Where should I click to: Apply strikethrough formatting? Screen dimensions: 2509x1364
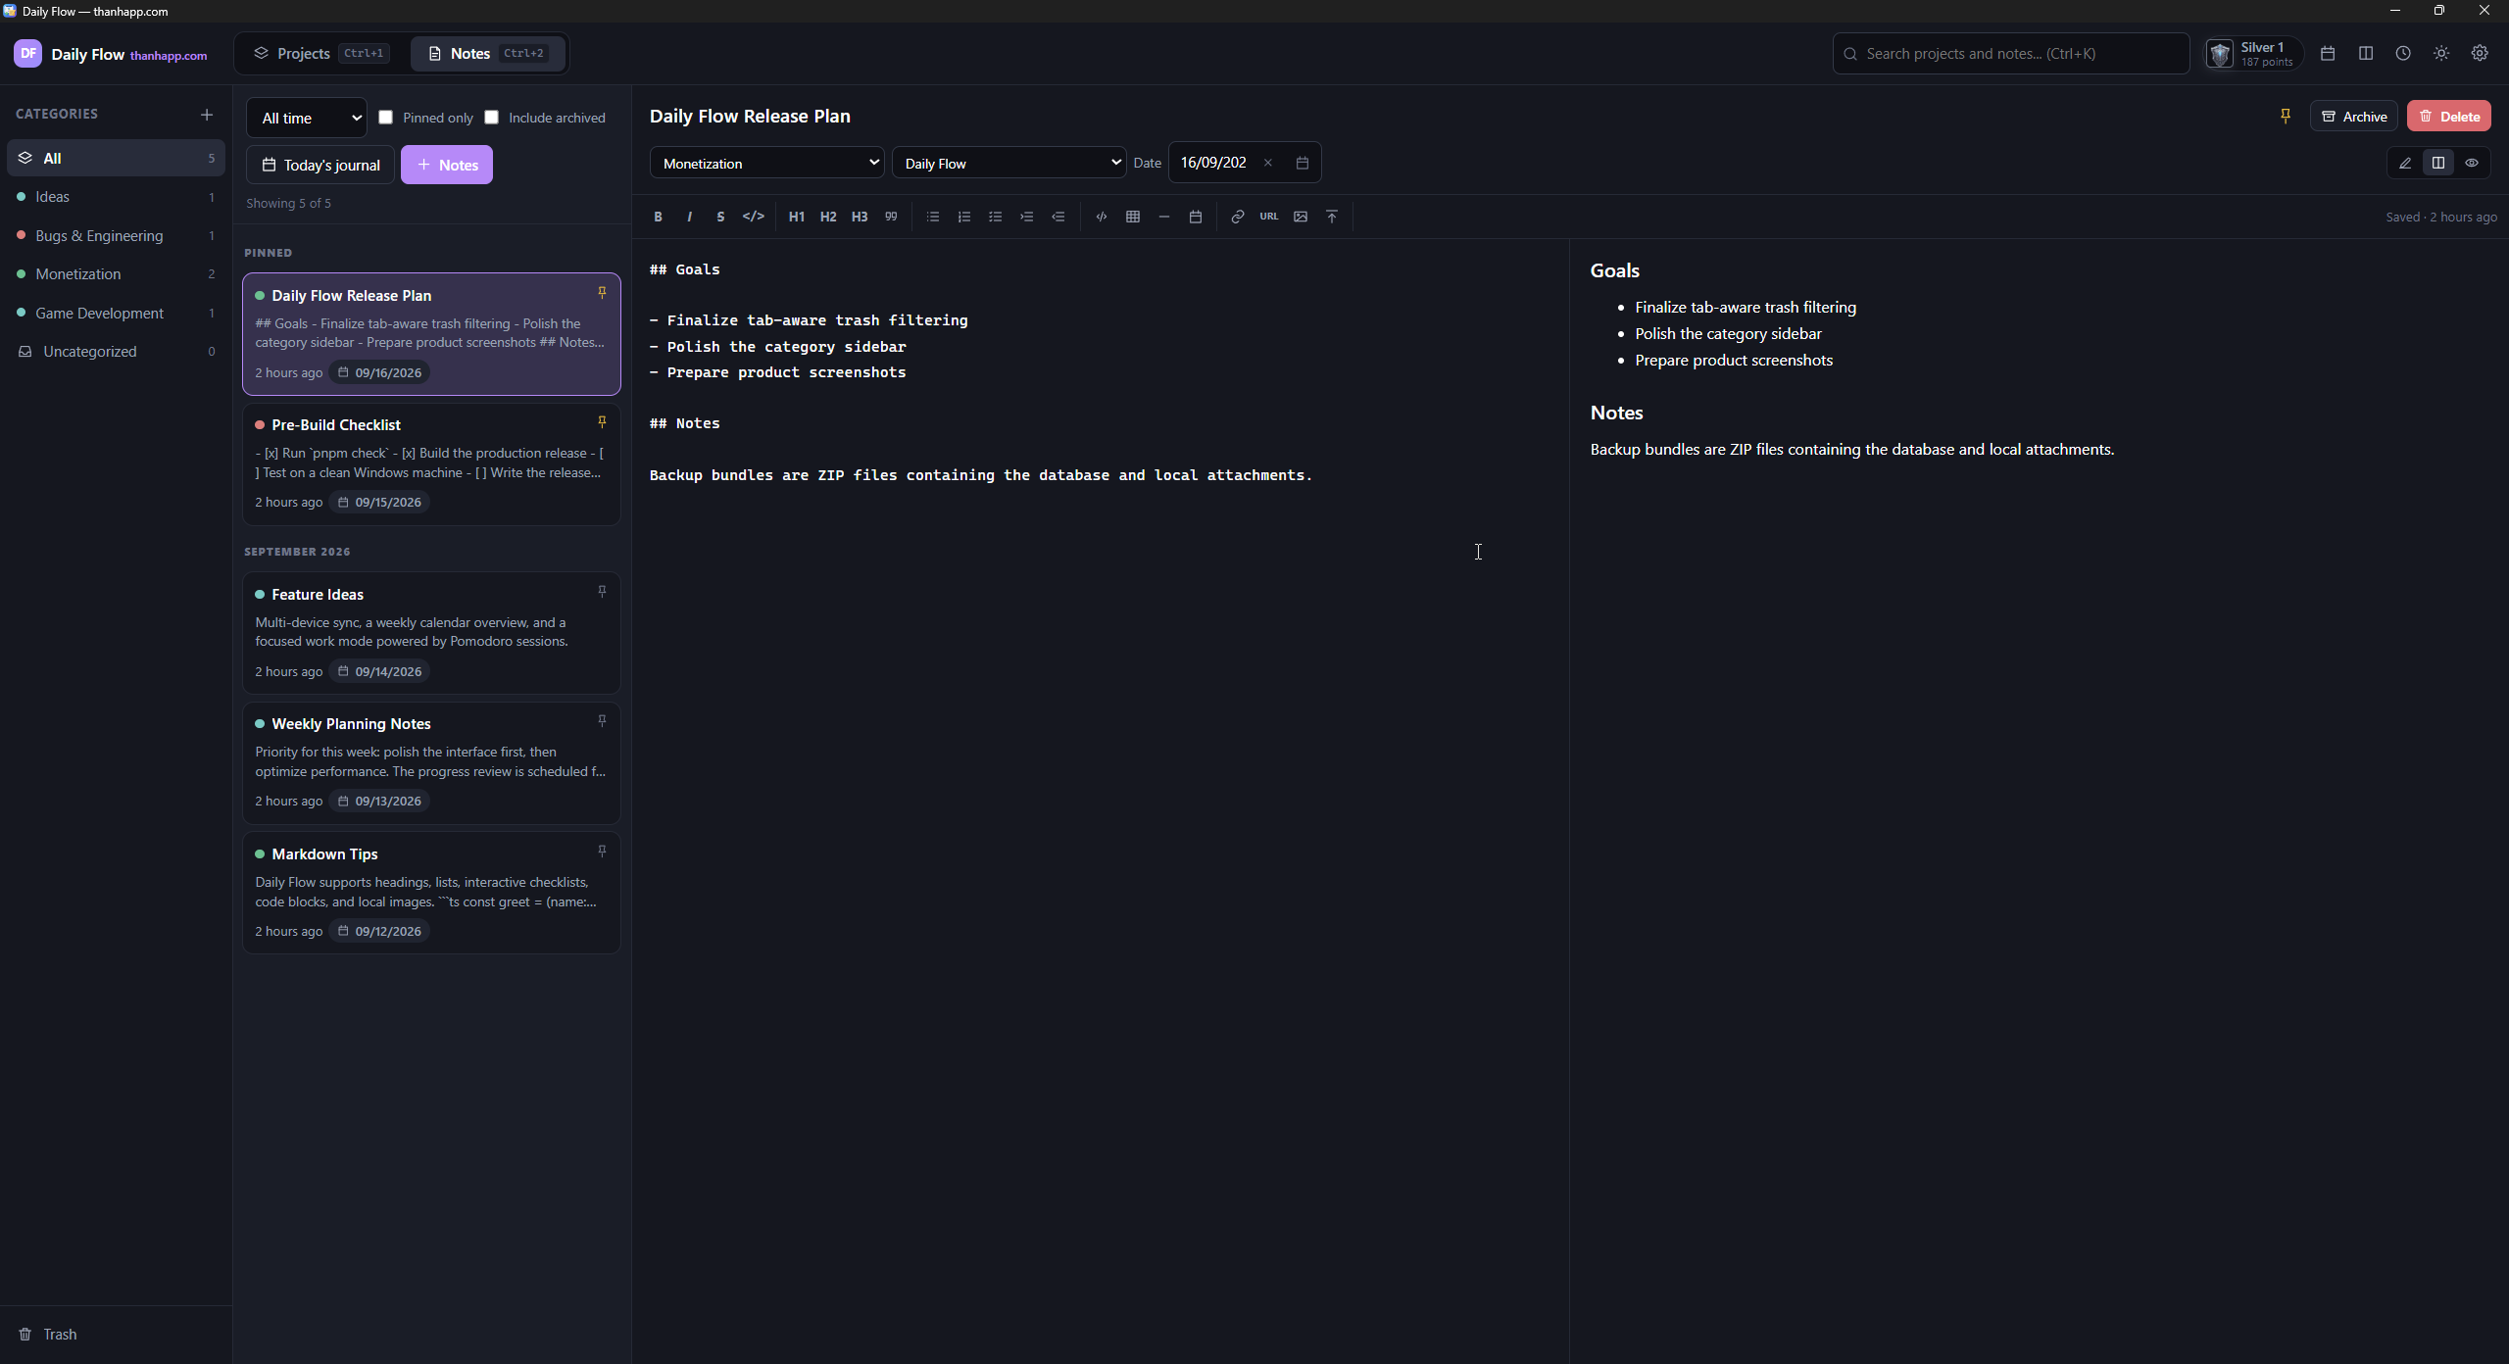tap(720, 217)
